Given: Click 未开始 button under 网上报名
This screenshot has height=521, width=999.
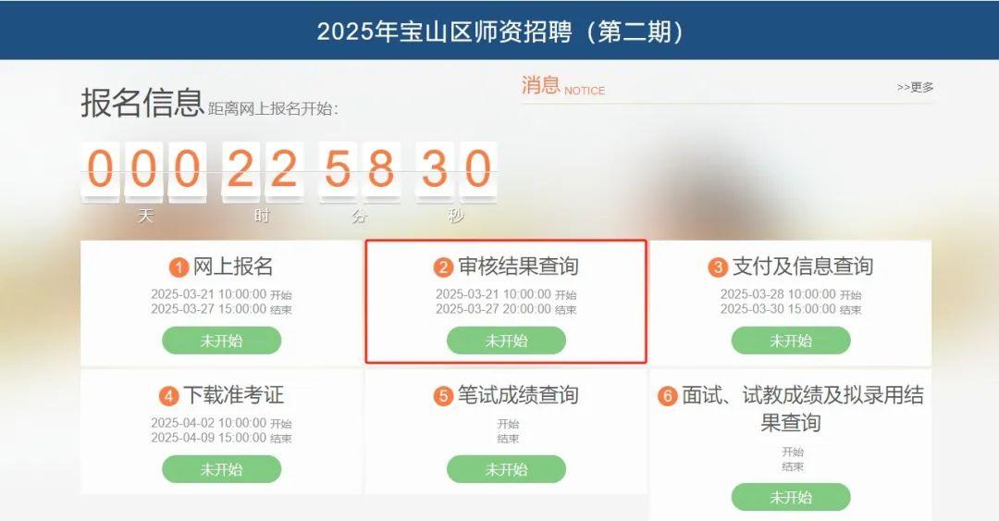Looking at the screenshot, I should [x=222, y=341].
